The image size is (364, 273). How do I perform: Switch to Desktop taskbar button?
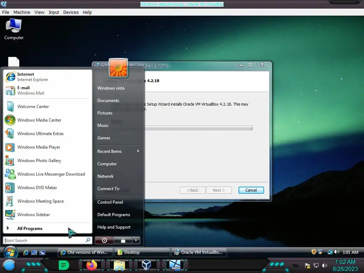tap(142, 252)
